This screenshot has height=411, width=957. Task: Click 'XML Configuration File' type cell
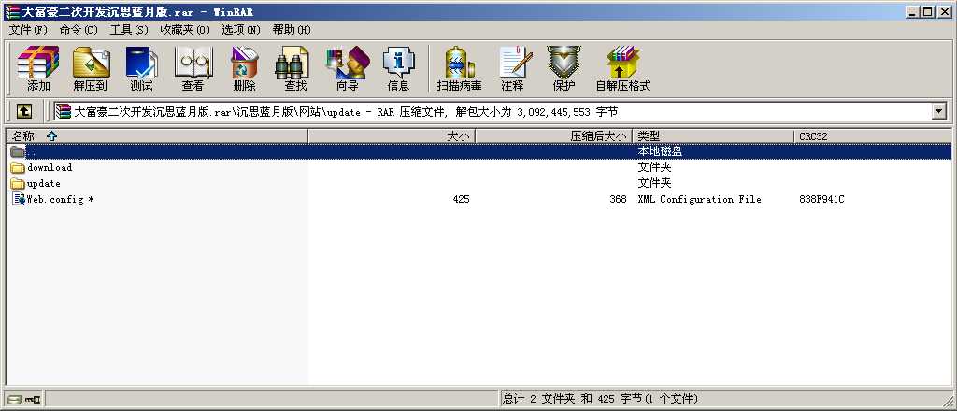699,199
